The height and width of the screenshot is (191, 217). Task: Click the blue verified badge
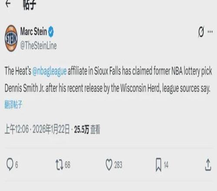point(51,32)
